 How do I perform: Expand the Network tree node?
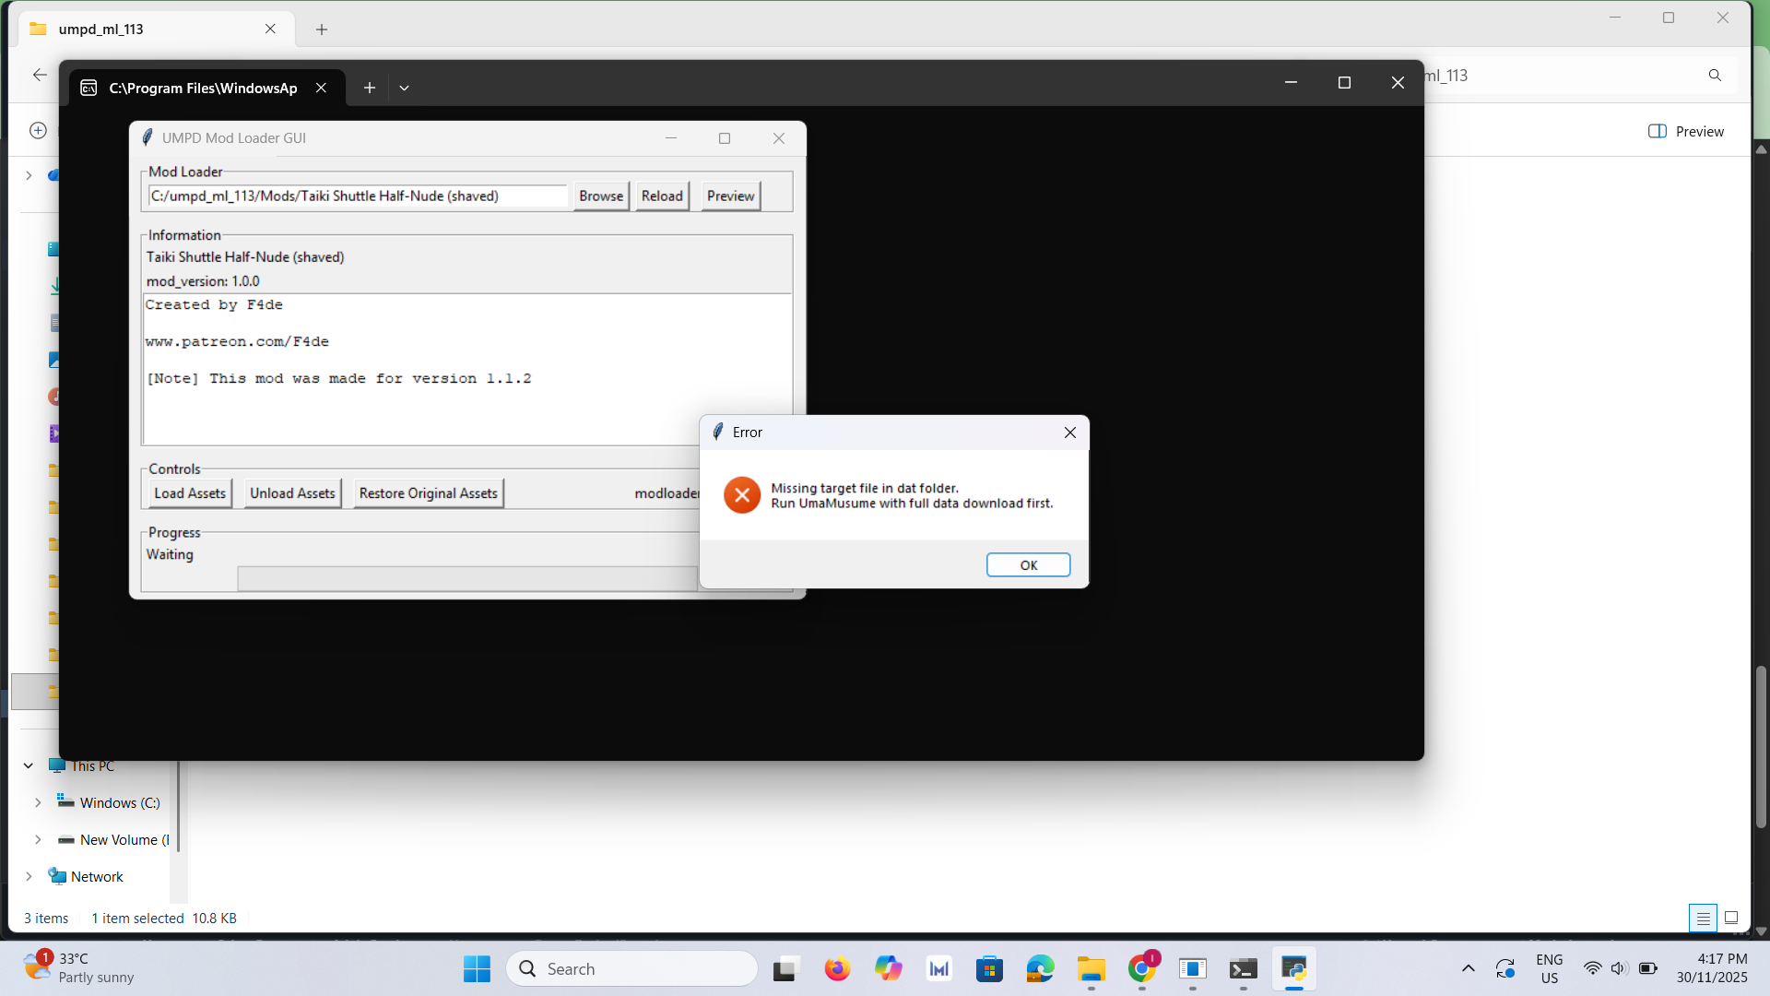click(29, 877)
